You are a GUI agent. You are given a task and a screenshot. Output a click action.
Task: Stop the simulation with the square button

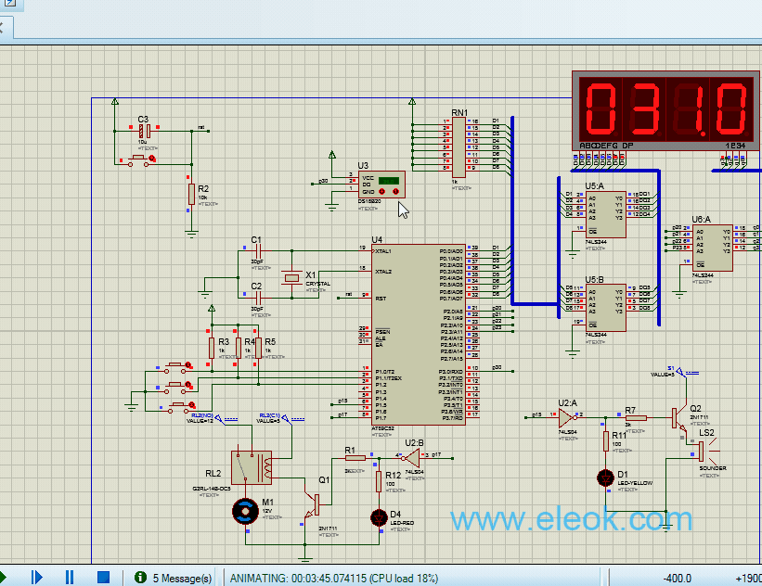(103, 578)
